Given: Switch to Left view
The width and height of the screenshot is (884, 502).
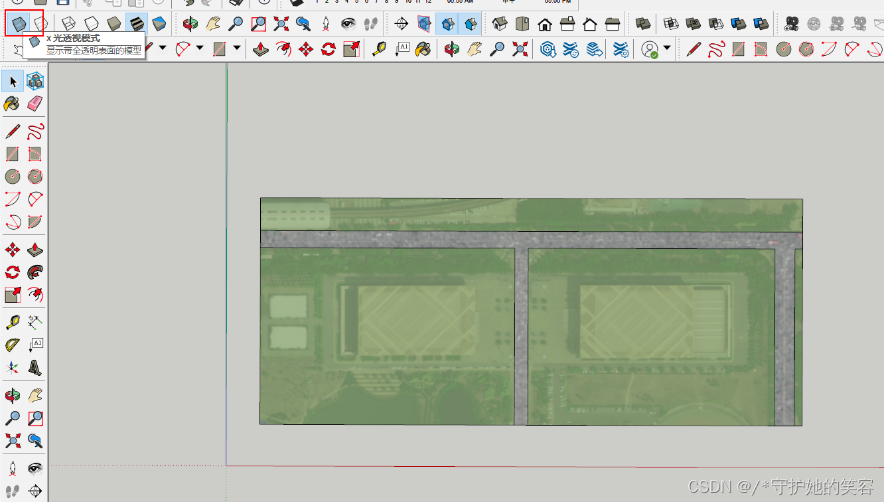Looking at the screenshot, I should (x=613, y=25).
